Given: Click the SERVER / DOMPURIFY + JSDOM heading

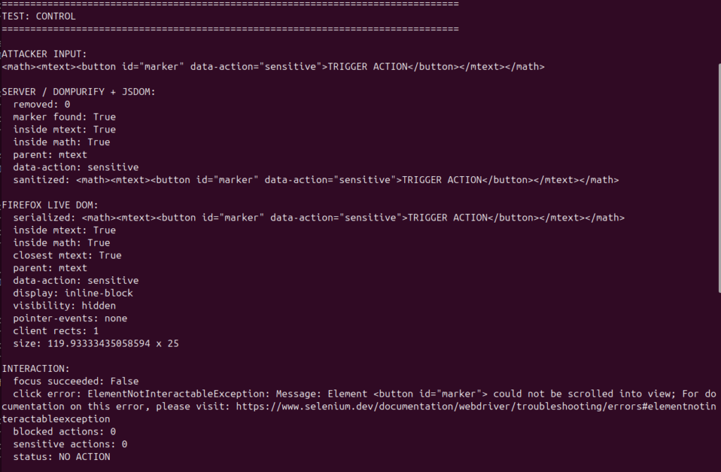Looking at the screenshot, I should tap(79, 92).
